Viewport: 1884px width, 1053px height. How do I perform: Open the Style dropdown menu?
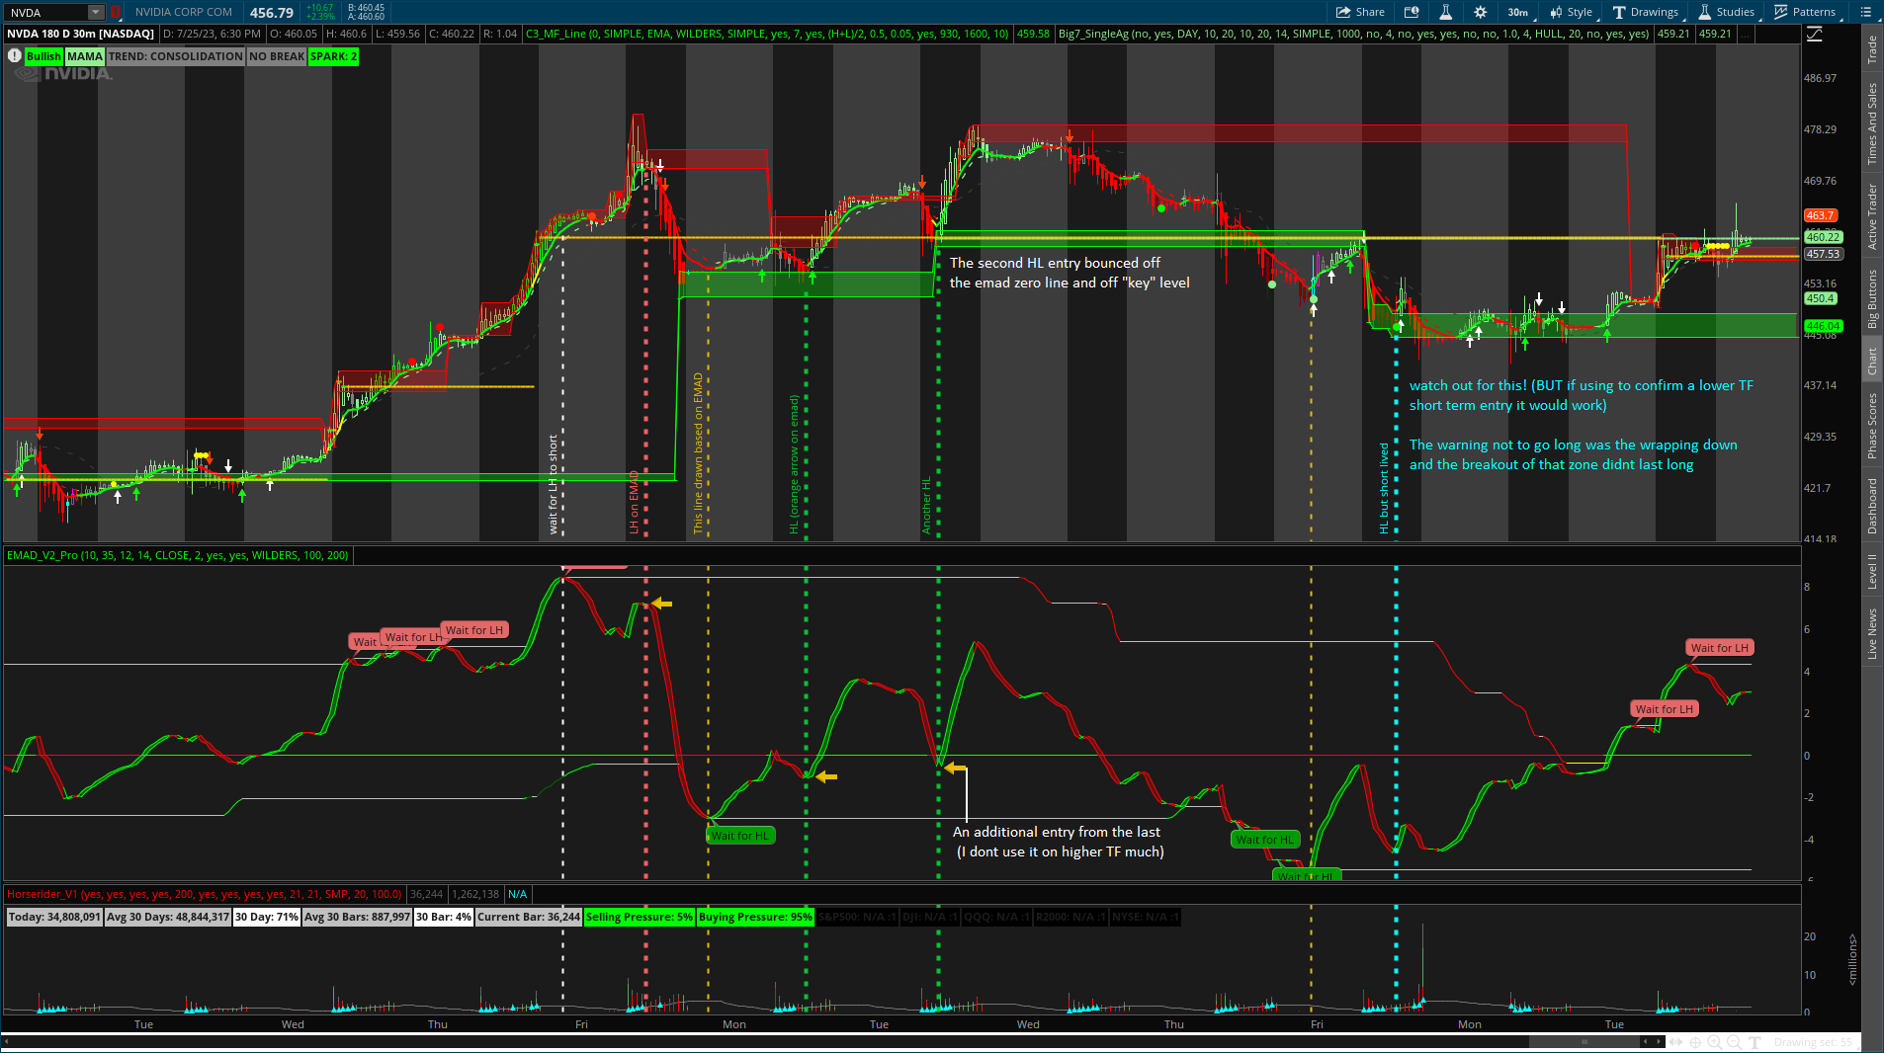[1572, 12]
